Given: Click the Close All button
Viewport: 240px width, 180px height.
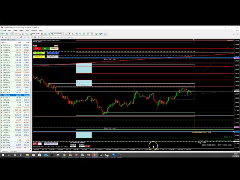Looking at the screenshot, I should click(54, 48).
